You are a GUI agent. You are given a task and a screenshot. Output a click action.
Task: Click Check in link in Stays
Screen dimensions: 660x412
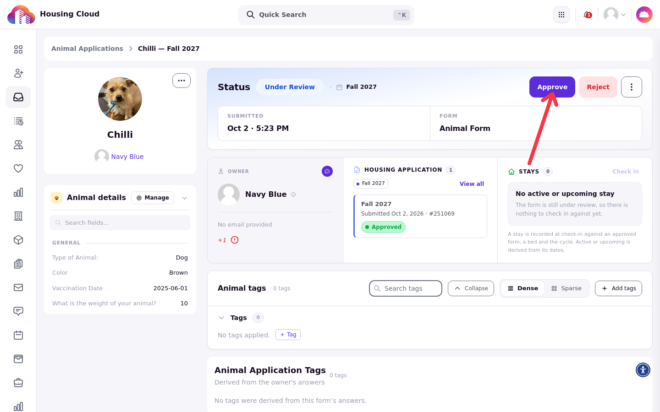tap(626, 171)
